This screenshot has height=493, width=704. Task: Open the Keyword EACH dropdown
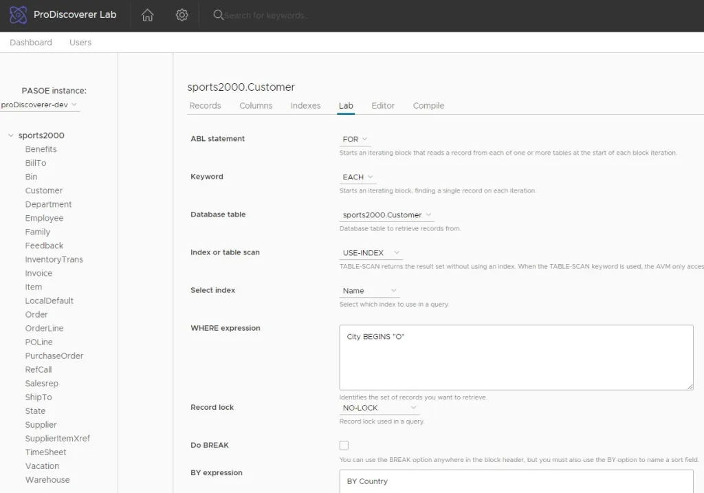357,177
